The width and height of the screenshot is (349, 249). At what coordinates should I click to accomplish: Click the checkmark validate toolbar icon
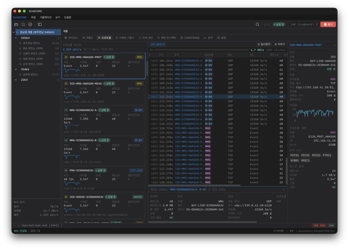(30, 25)
